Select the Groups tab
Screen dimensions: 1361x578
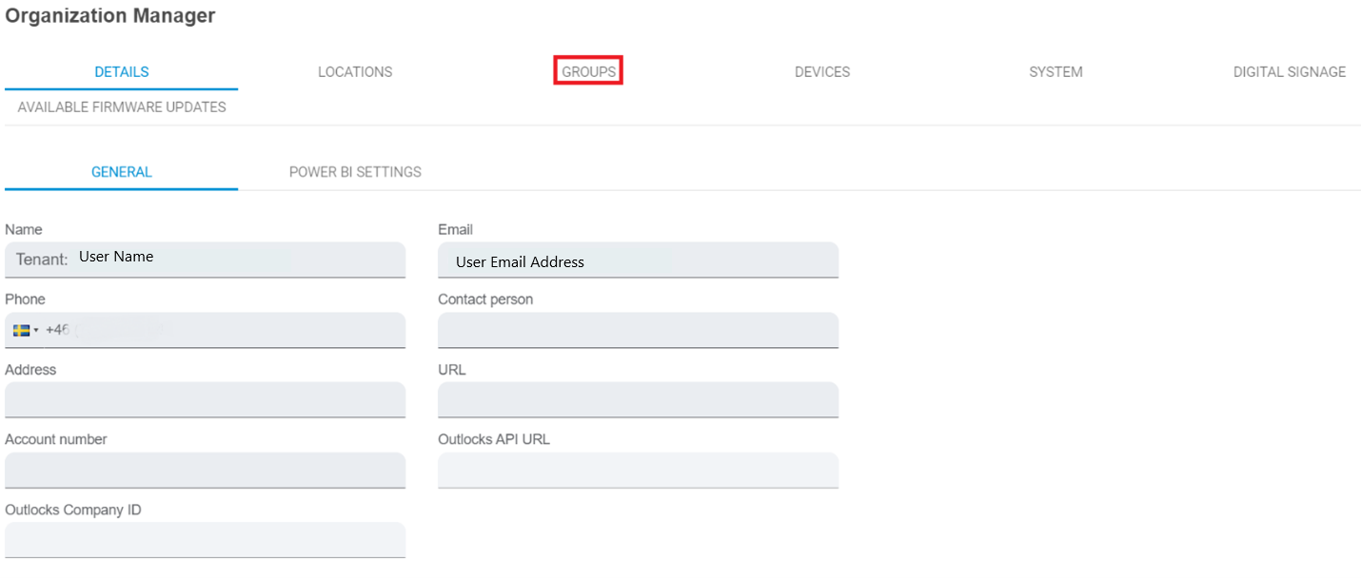point(588,72)
